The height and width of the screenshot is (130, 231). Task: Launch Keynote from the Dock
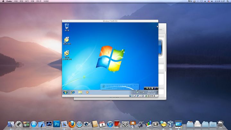click(x=133, y=124)
